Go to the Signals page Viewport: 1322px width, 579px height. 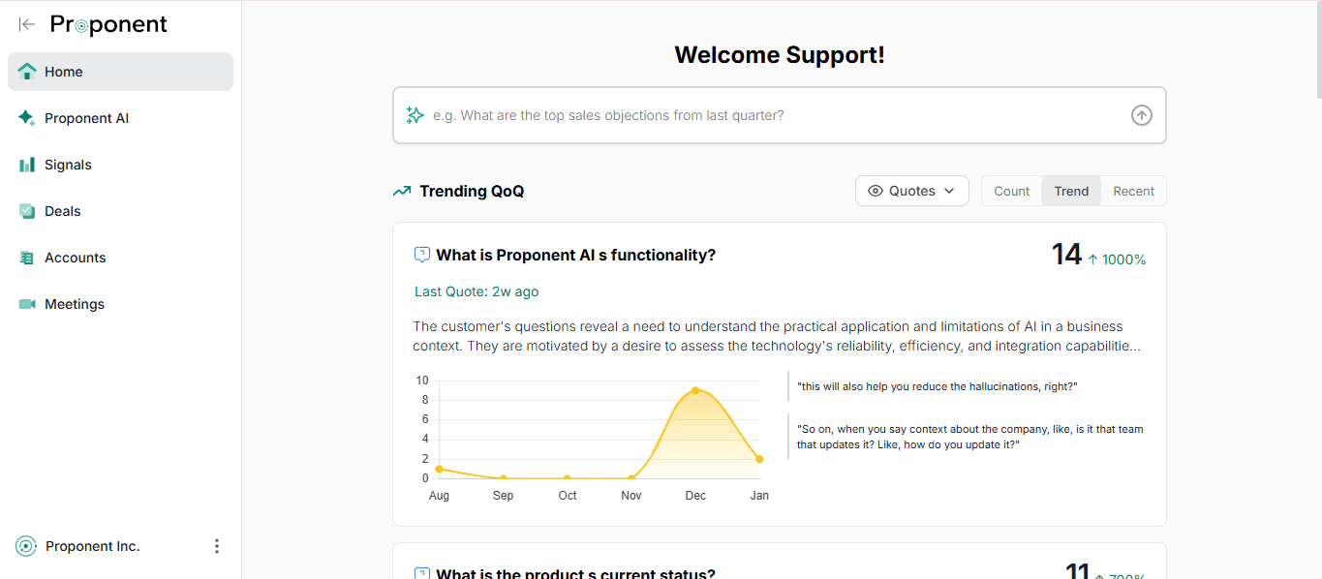(120, 165)
